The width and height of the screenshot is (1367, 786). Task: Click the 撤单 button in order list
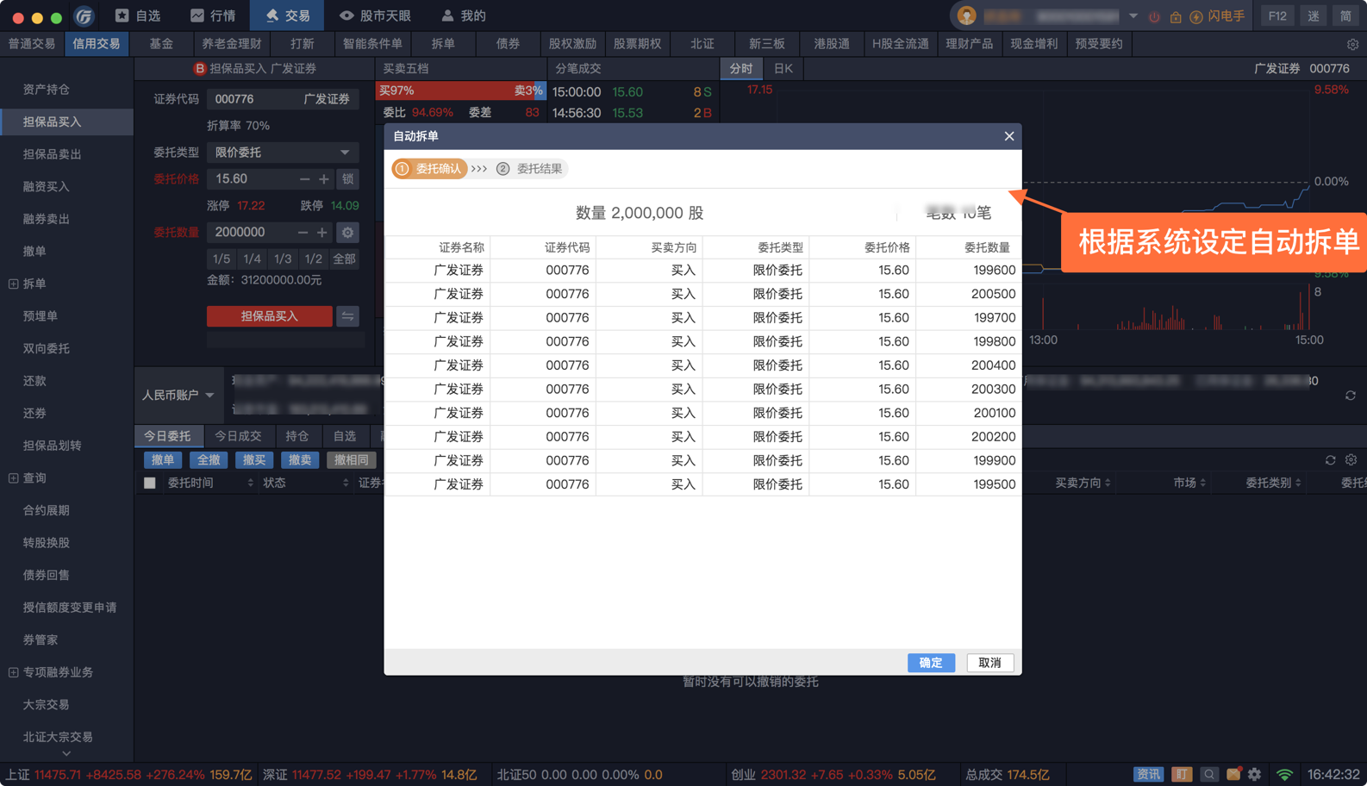[x=162, y=460]
